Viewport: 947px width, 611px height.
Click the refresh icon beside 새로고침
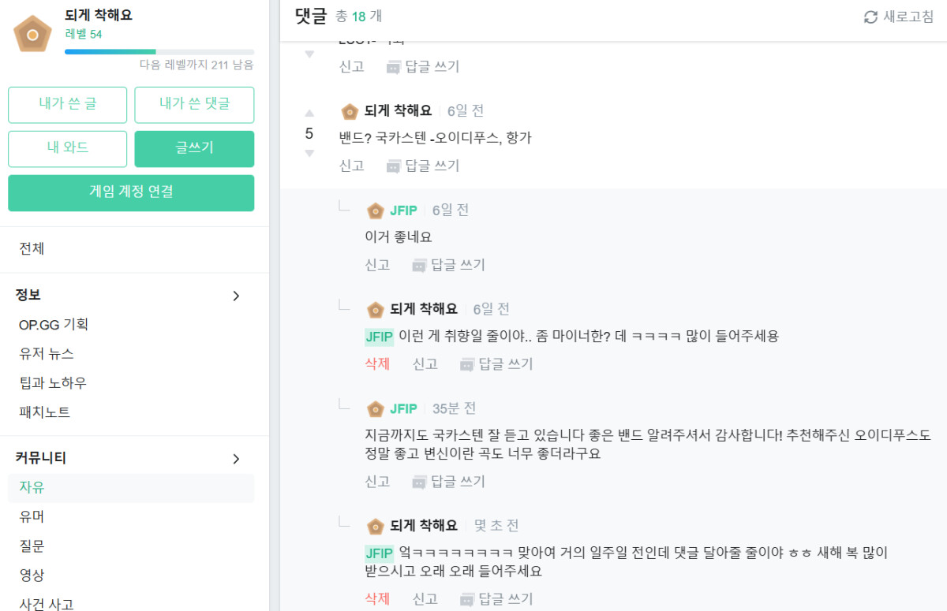tap(870, 17)
